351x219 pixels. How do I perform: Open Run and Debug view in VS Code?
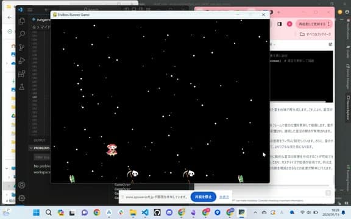22,61
